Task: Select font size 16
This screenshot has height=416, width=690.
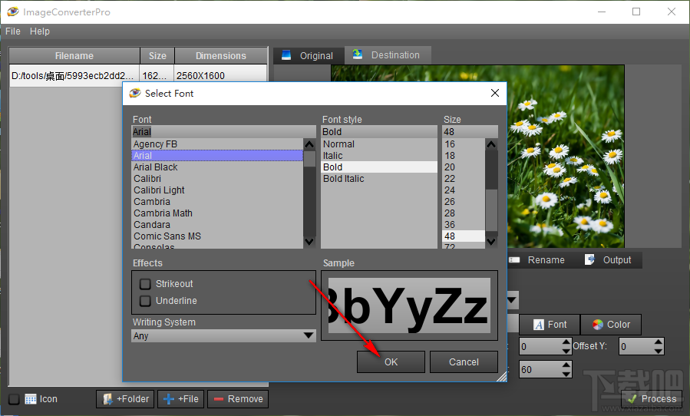Action: pyautogui.click(x=464, y=144)
